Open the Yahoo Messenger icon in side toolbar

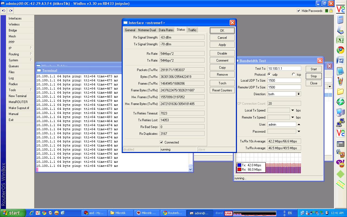(340, 163)
